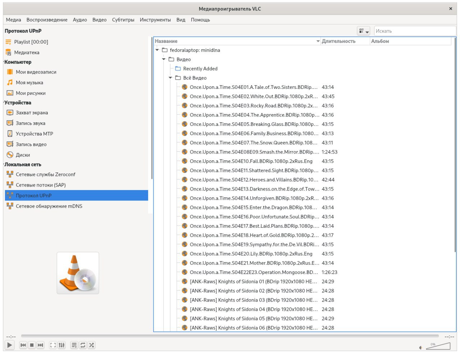Open the Субтитры menu
Screen dimensions: 460x354
pyautogui.click(x=123, y=20)
